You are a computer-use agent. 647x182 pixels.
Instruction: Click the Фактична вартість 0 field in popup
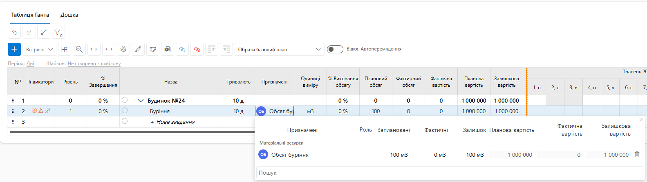pos(560,155)
